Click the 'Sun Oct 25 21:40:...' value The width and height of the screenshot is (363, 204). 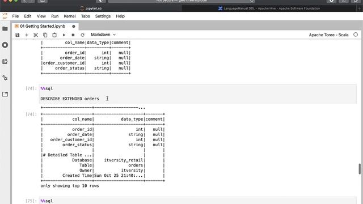[x=119, y=176]
